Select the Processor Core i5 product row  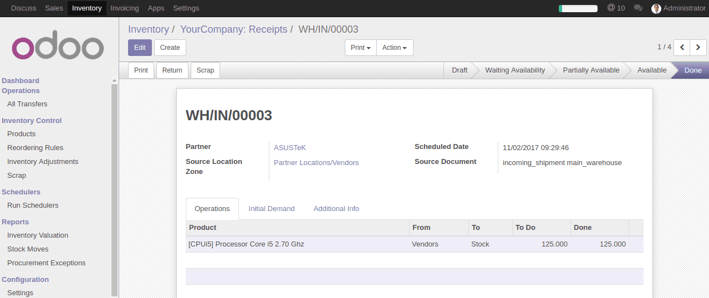[415, 244]
